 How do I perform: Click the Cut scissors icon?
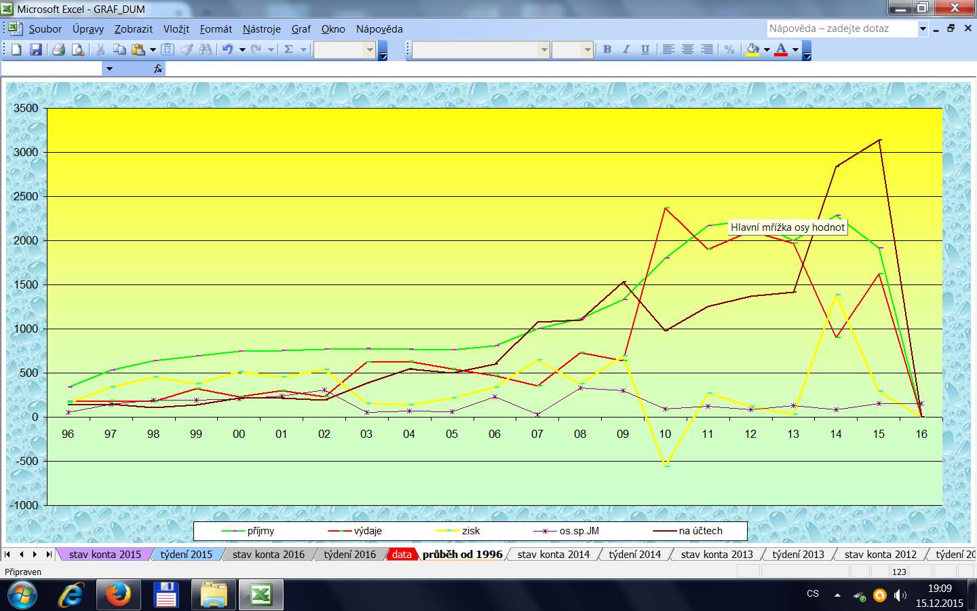(x=100, y=50)
